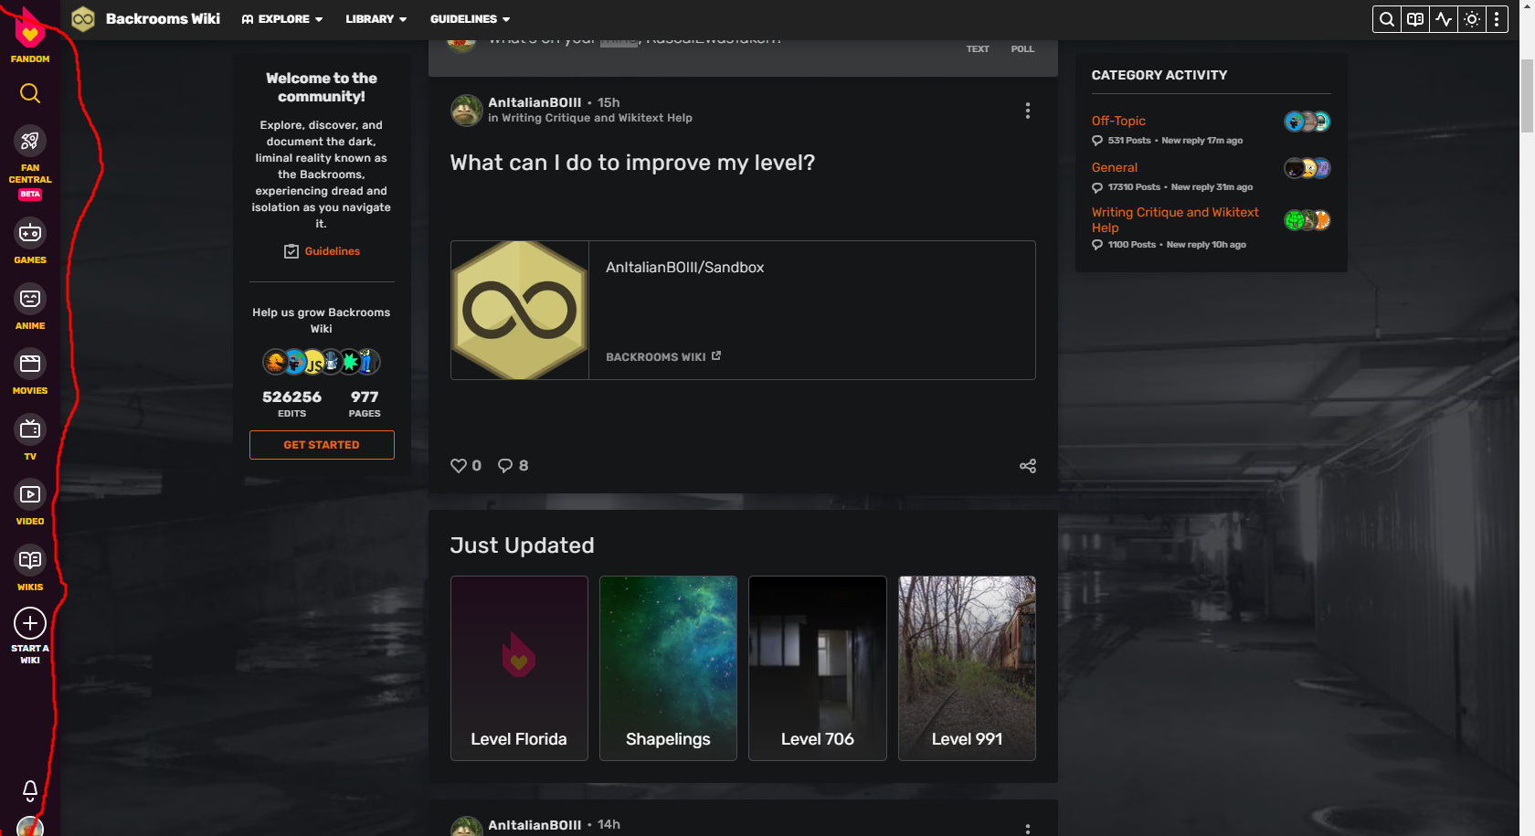Open the Level 991 card

(967, 668)
